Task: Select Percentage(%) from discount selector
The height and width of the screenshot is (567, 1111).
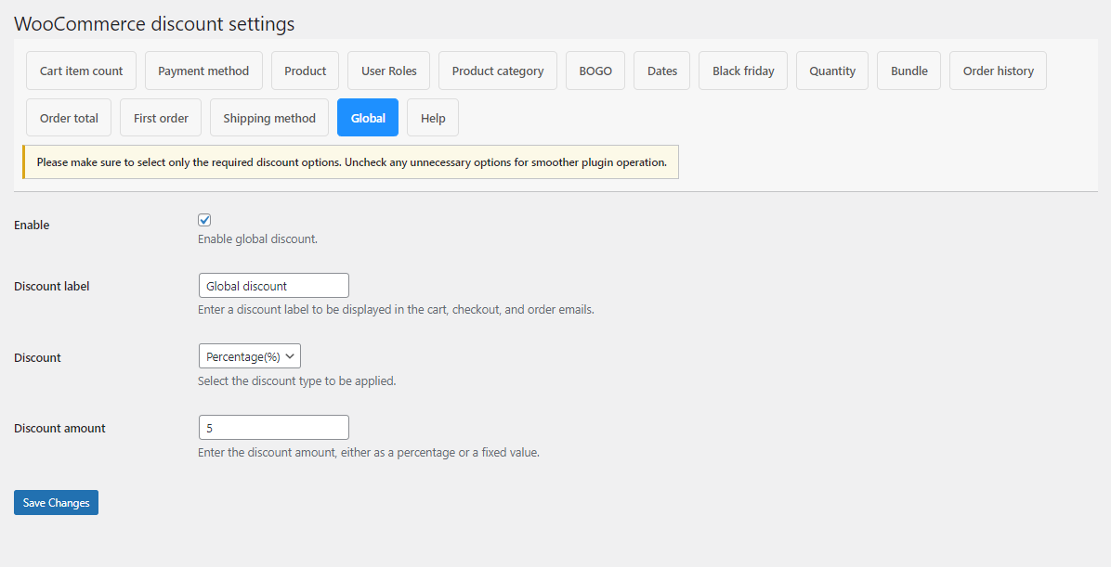Action: coord(249,355)
